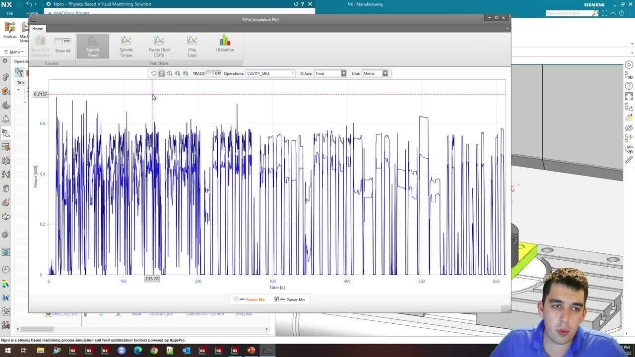Screen dimensions: 635x357
Task: Open the Spindle Torque plot chart
Action: point(126,46)
